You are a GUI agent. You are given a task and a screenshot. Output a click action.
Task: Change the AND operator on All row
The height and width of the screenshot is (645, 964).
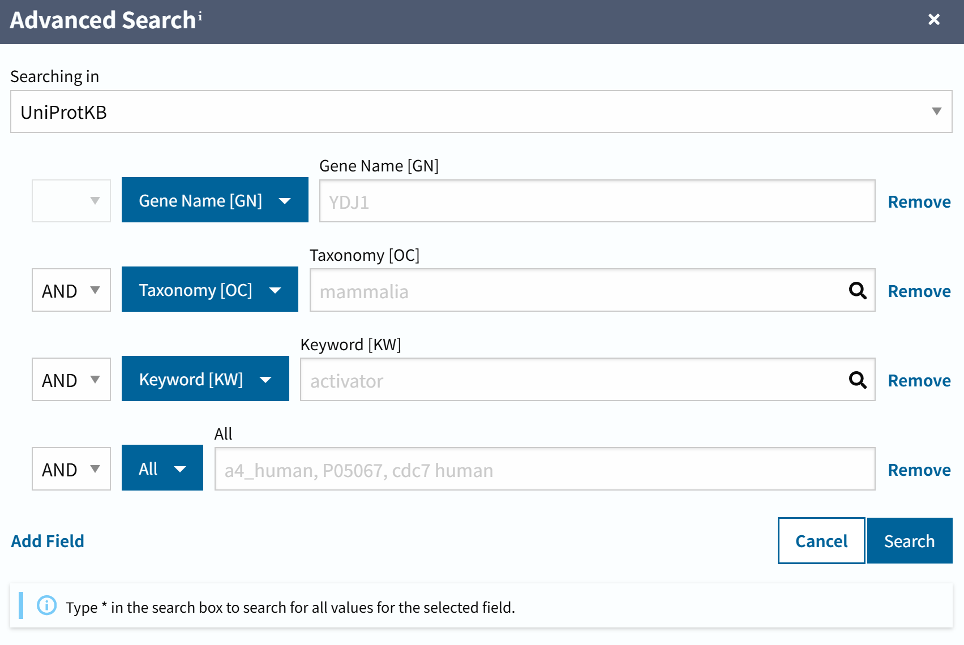pos(71,469)
